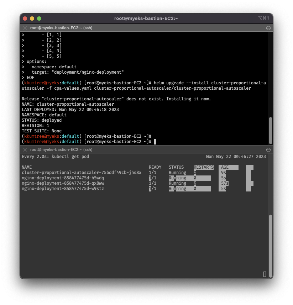
Task: Click the Running status of qx8ww pod
Action: click(x=177, y=183)
